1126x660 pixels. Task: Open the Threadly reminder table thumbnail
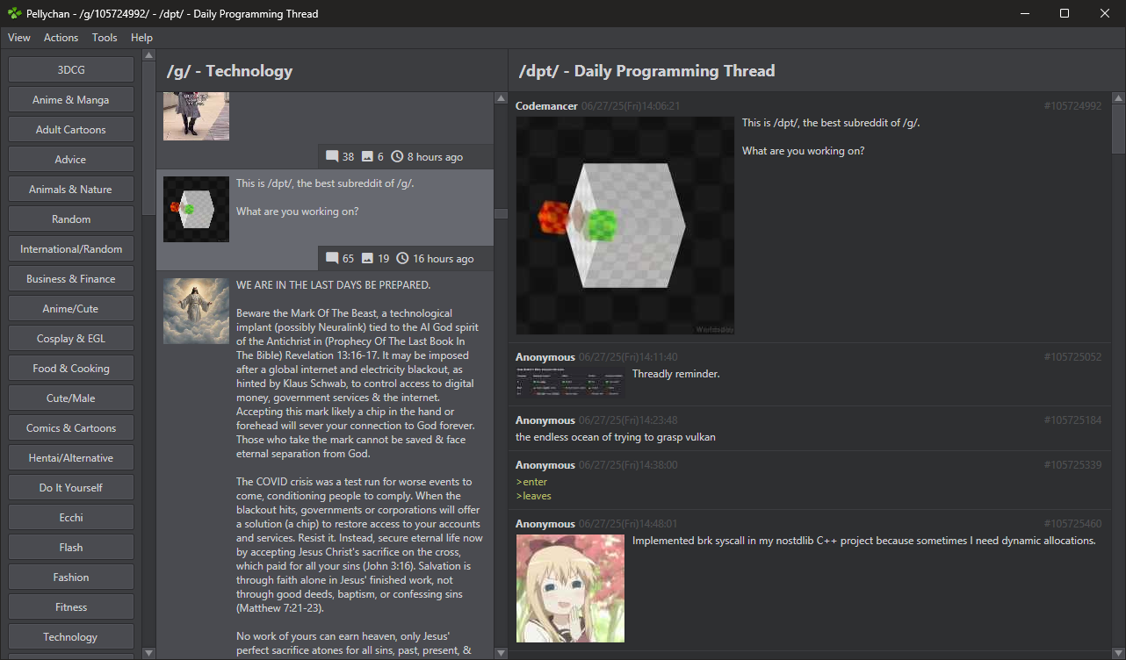(x=570, y=382)
